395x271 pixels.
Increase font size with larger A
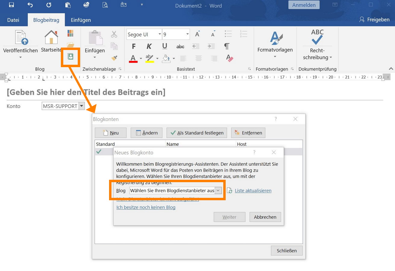click(197, 34)
